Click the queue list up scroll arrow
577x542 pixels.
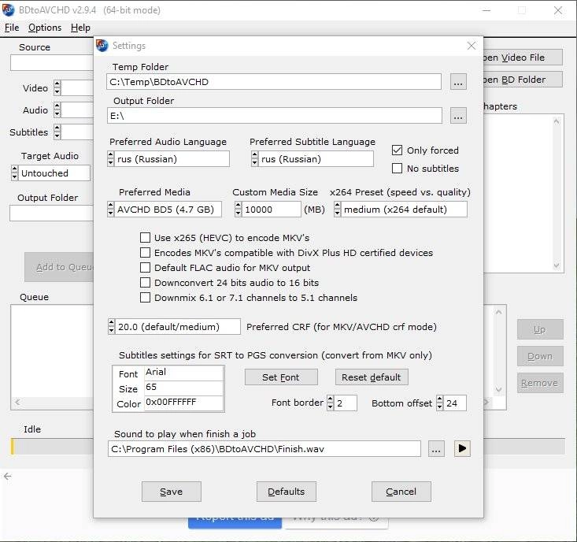(498, 312)
